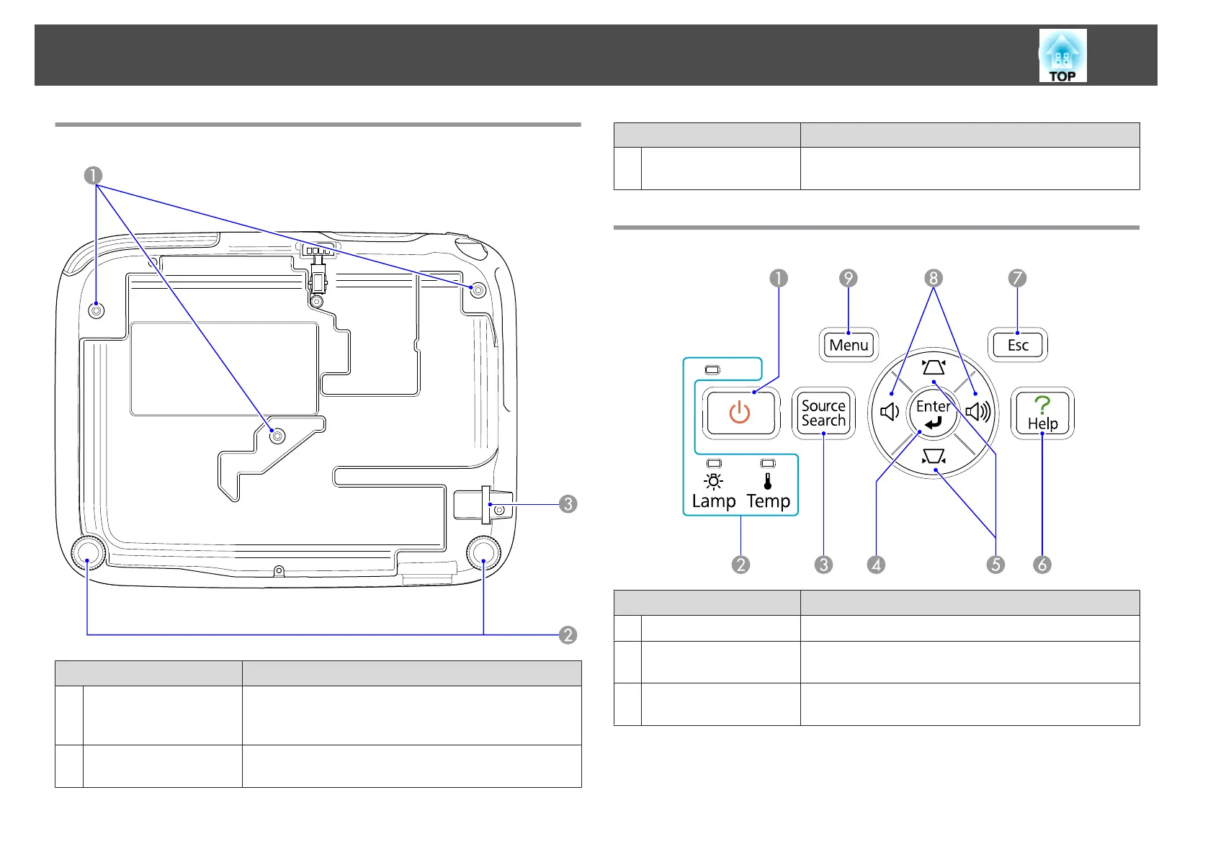Click the volume up speaker icon

(x=977, y=412)
